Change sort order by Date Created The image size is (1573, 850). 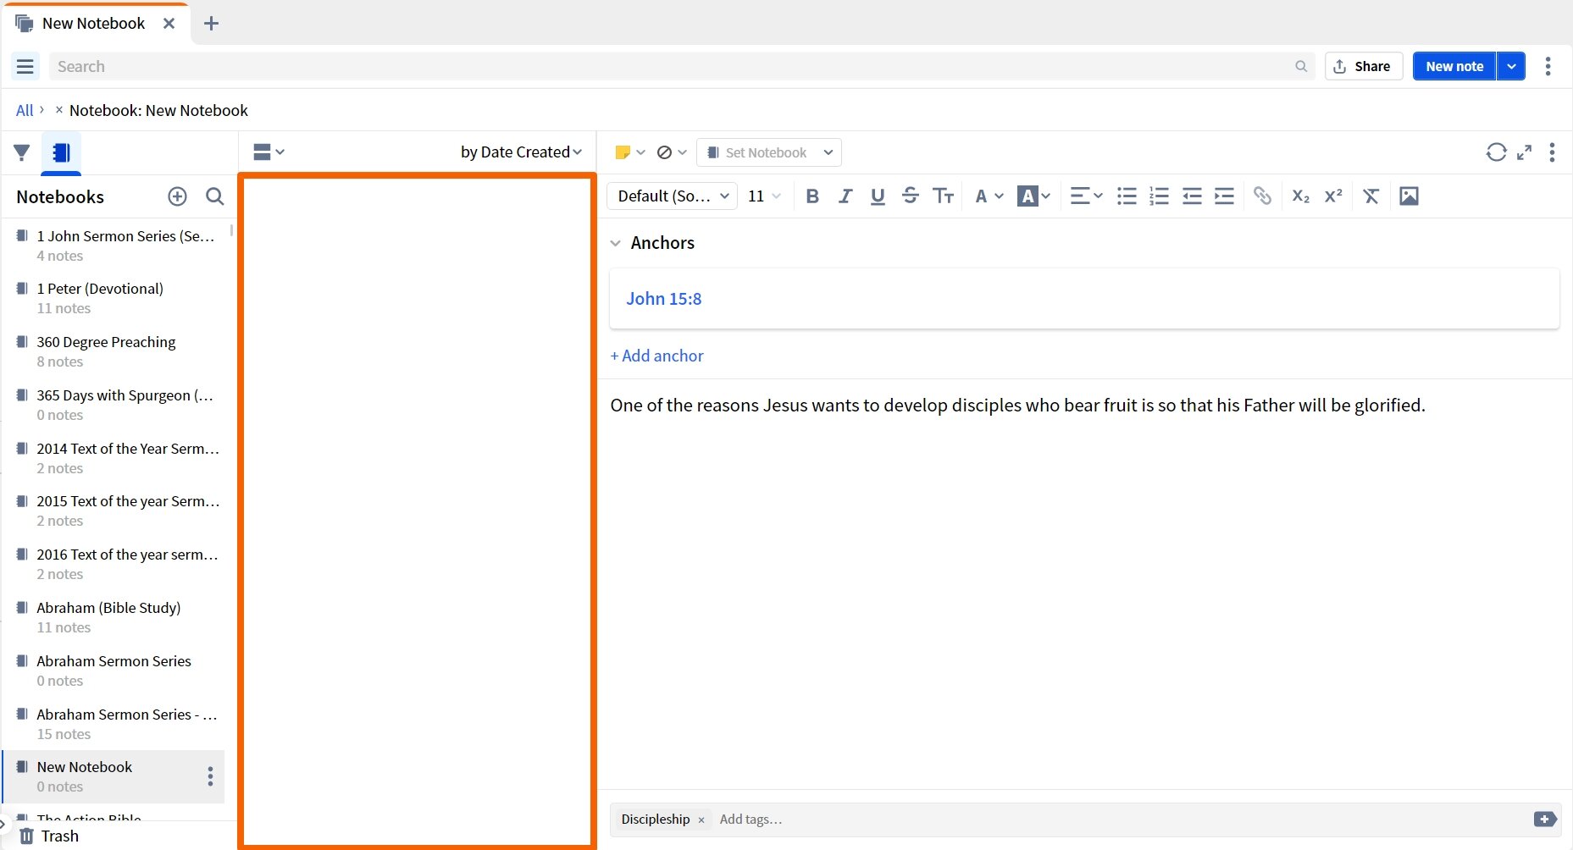click(x=521, y=152)
